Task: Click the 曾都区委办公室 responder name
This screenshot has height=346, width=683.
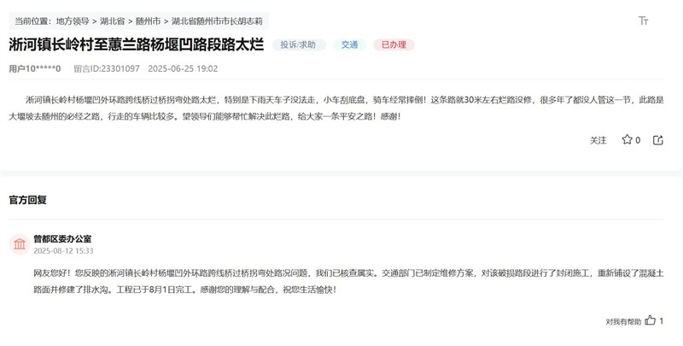Action: pyautogui.click(x=62, y=238)
